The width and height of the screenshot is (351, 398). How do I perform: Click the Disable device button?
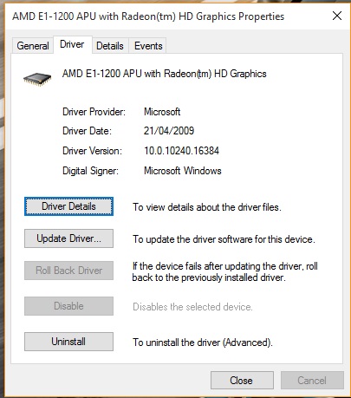(x=68, y=306)
